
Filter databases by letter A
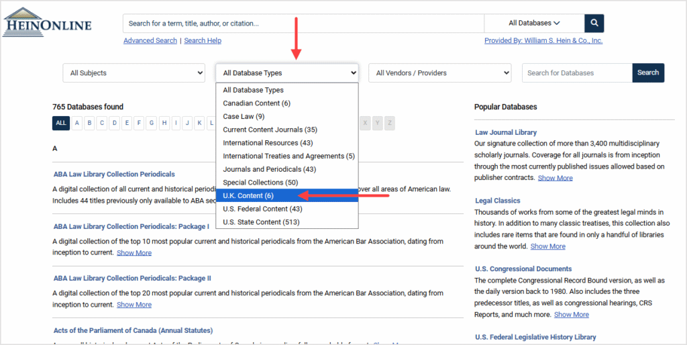tap(76, 124)
